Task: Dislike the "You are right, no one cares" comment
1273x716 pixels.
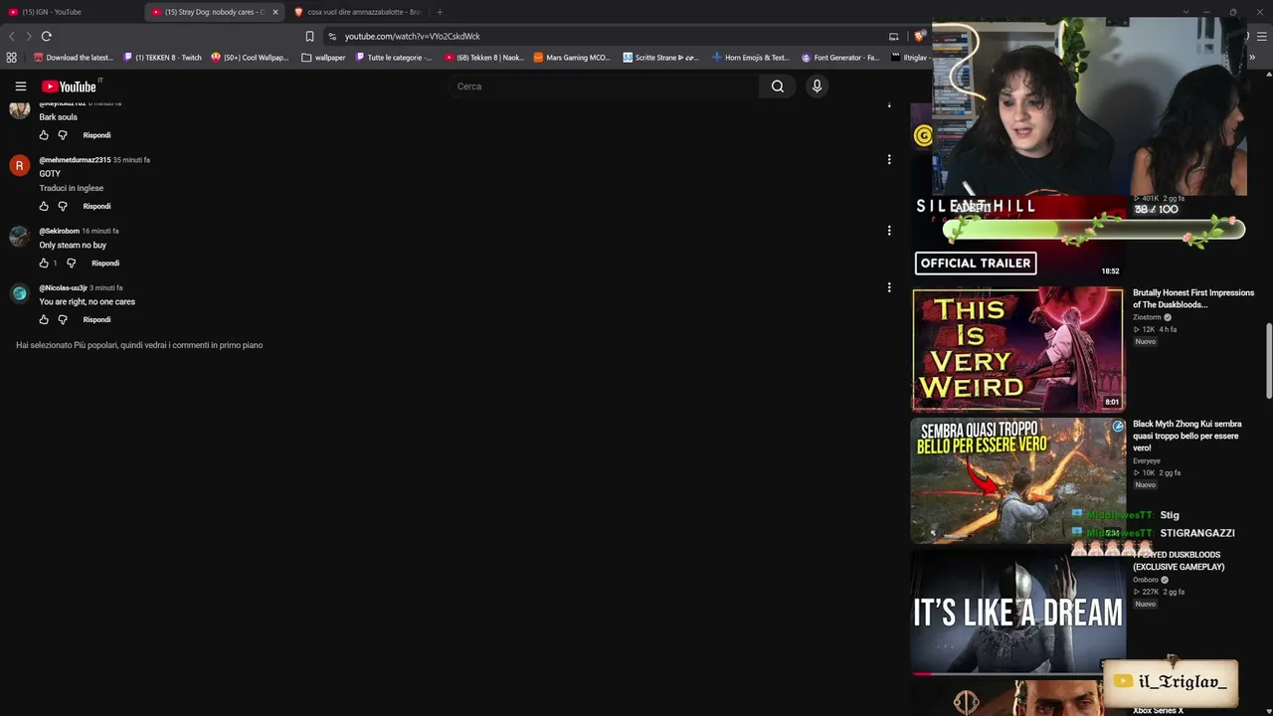Action: [x=63, y=320]
